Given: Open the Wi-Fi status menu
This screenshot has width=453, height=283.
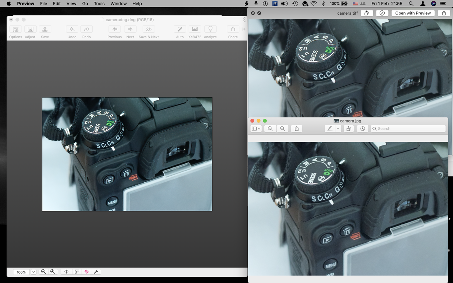Looking at the screenshot, I should [314, 4].
